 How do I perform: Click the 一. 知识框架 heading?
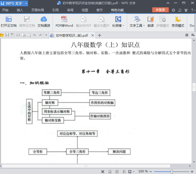(x=34, y=83)
